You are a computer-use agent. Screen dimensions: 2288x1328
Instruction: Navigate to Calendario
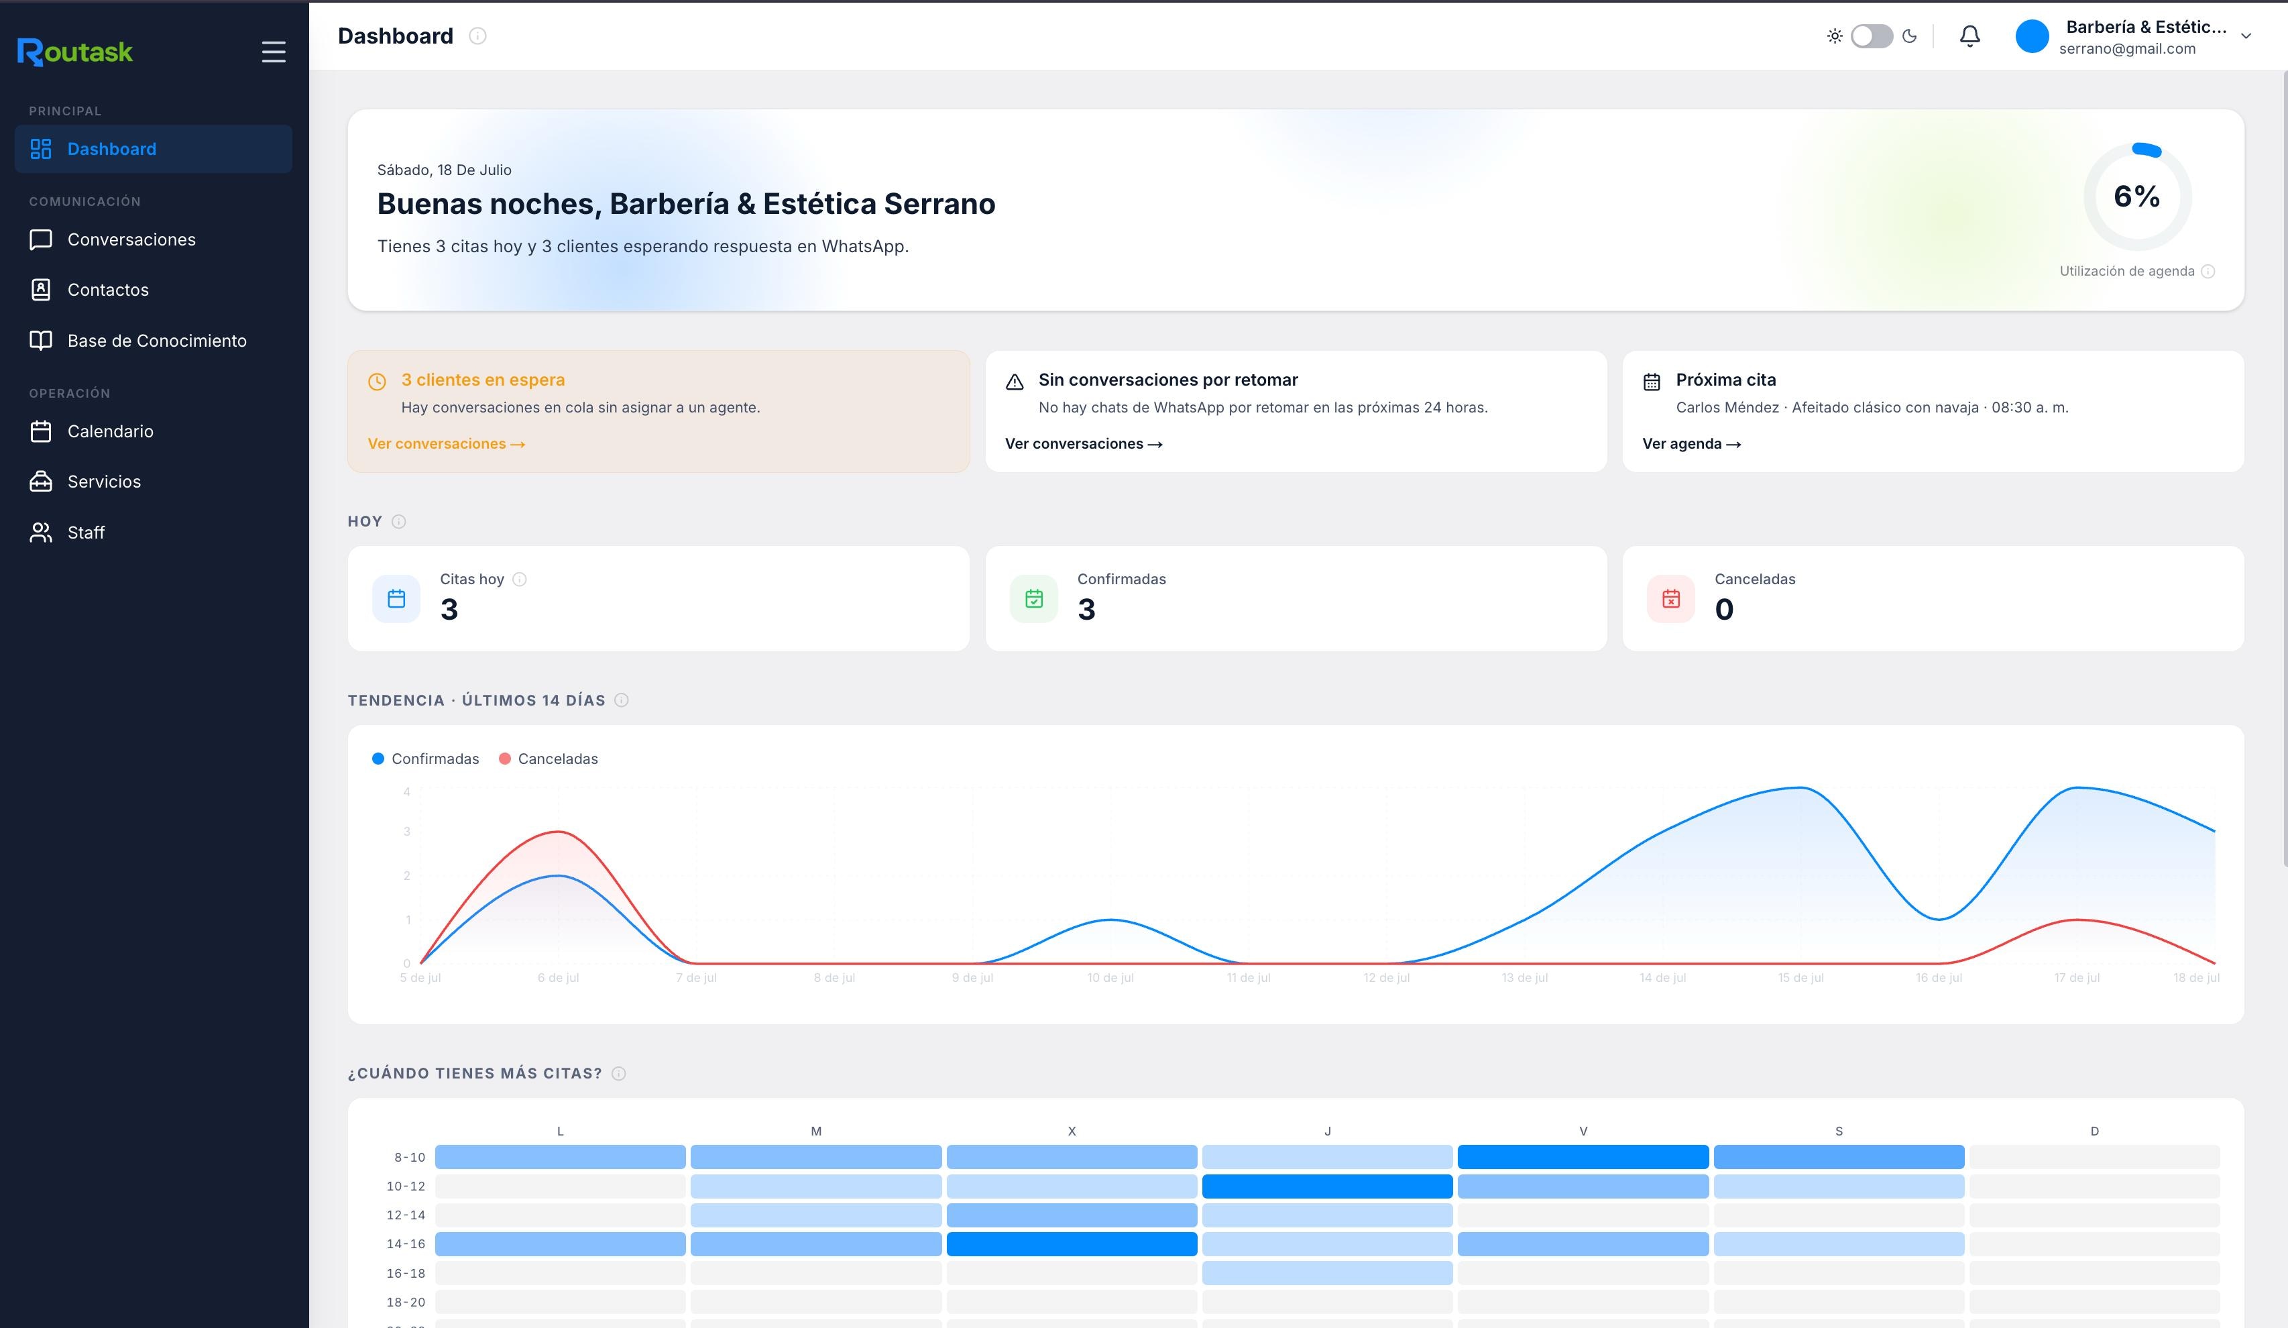click(154, 431)
